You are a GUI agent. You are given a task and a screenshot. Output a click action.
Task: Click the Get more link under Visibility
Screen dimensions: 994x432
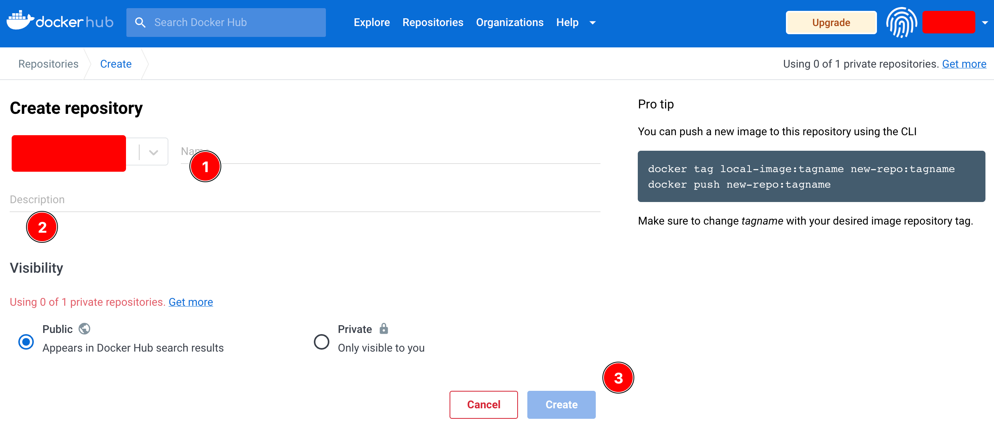(x=191, y=302)
